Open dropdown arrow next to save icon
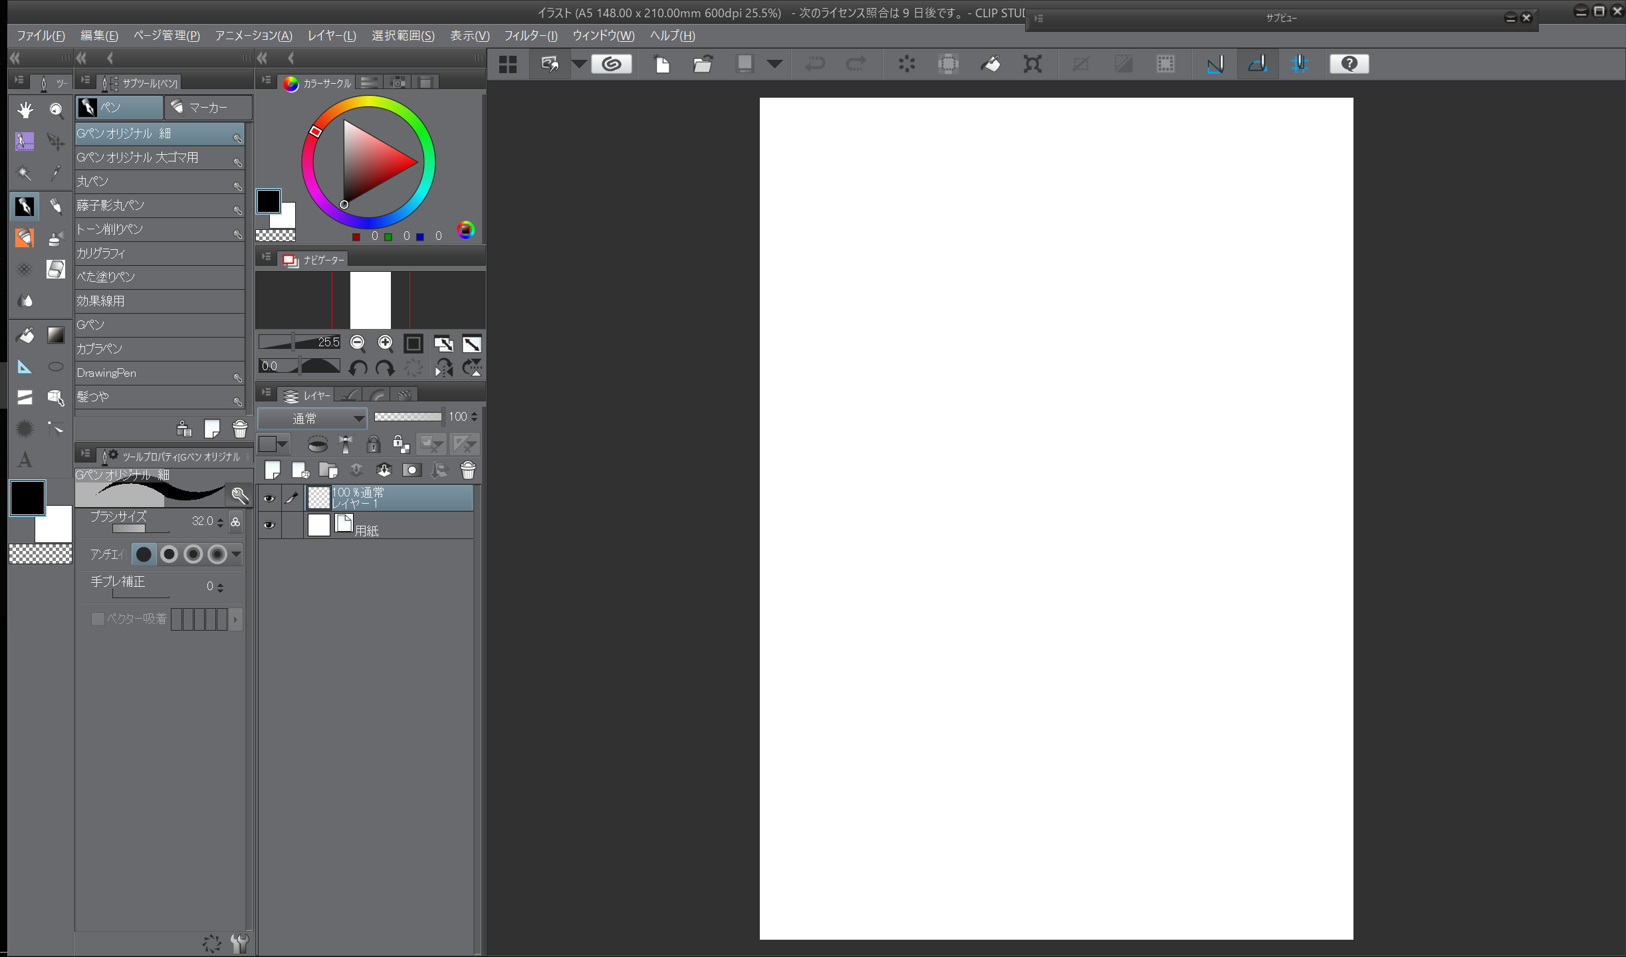The image size is (1626, 957). (x=774, y=64)
